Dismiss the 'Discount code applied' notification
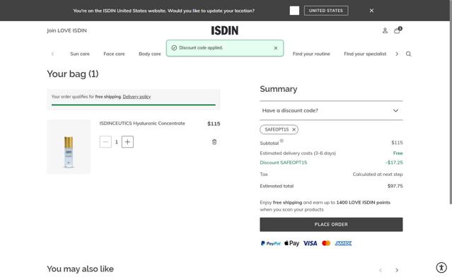 tap(276, 48)
